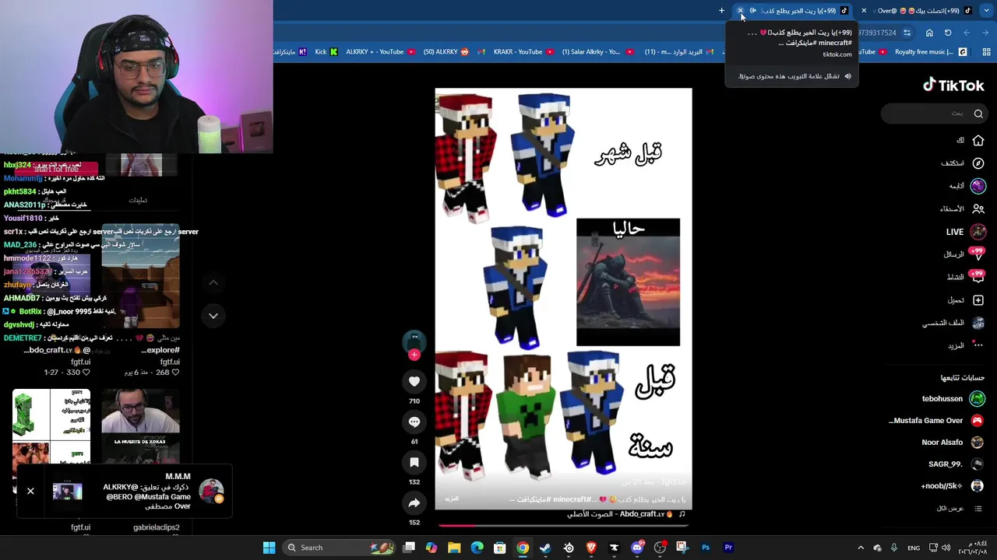Follow creator using red plus badge
Viewport: 997px width, 560px height.
(x=414, y=355)
